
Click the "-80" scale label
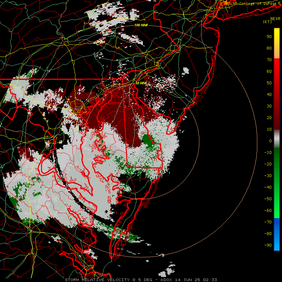tap(268, 234)
